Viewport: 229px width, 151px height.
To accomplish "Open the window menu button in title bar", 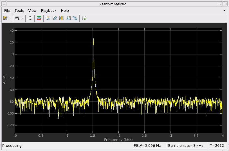I will pyautogui.click(x=4, y=4).
